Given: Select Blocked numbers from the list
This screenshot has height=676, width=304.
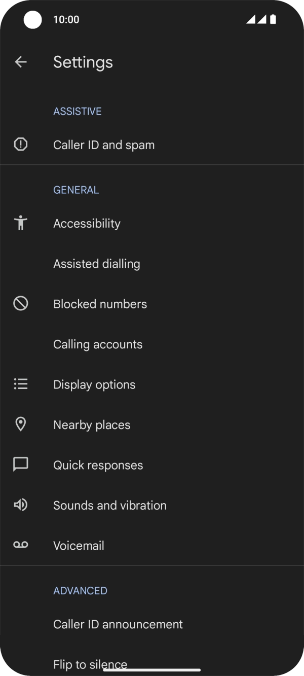Looking at the screenshot, I should [x=100, y=303].
